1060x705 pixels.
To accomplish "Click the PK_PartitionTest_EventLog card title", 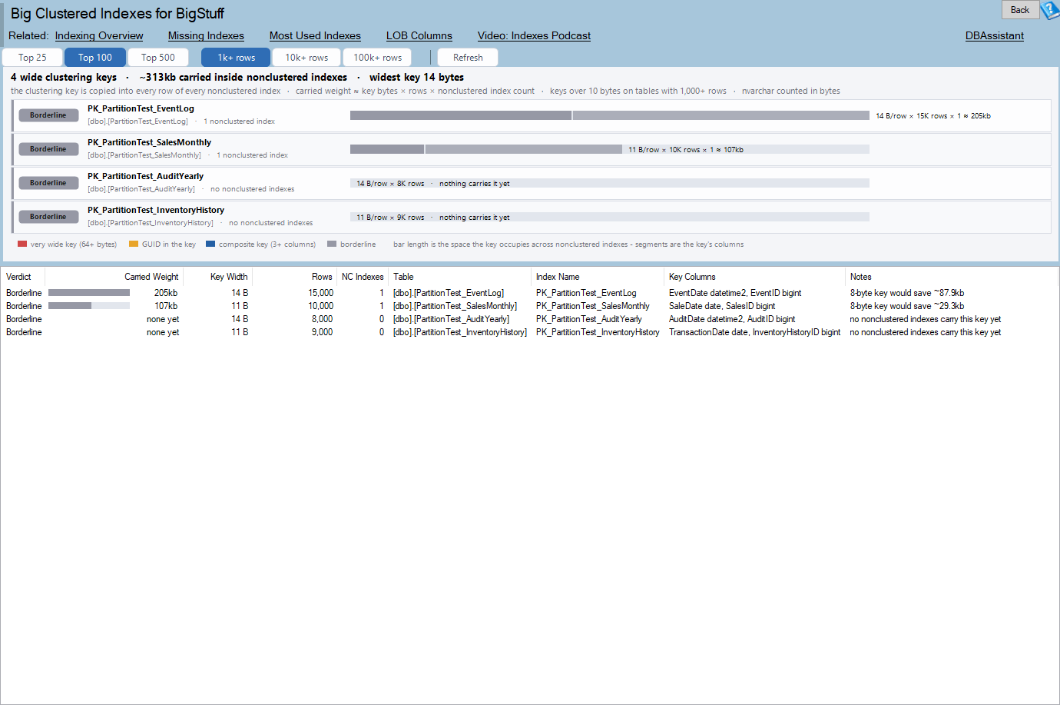I will click(x=141, y=108).
